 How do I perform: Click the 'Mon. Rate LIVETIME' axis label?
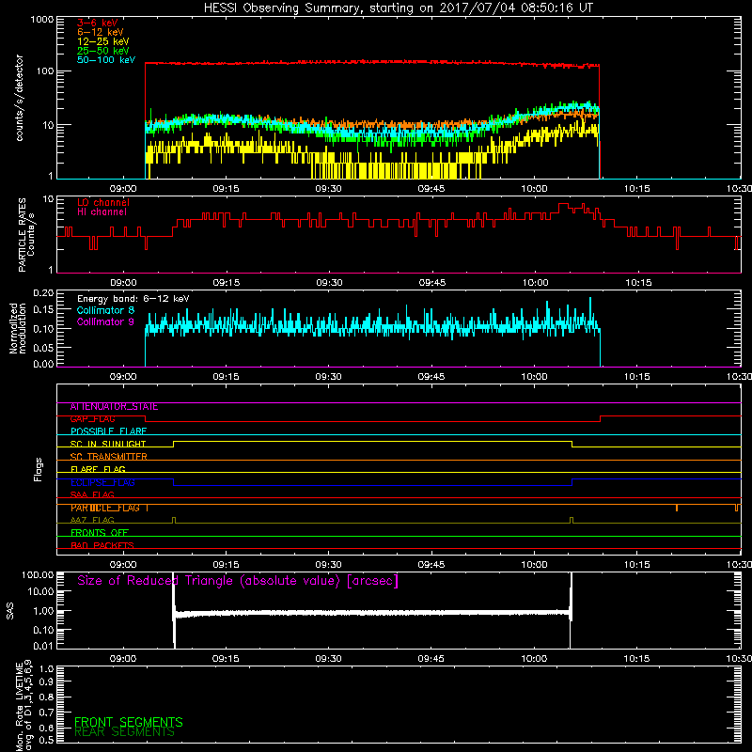pyautogui.click(x=20, y=708)
